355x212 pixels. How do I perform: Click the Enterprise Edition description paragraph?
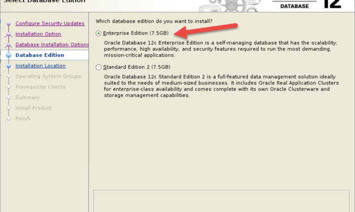221,49
